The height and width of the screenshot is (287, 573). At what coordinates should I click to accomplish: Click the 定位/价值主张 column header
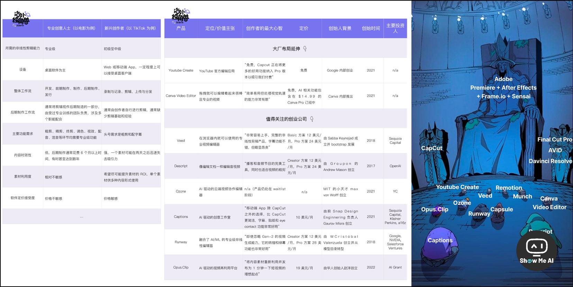pyautogui.click(x=220, y=28)
